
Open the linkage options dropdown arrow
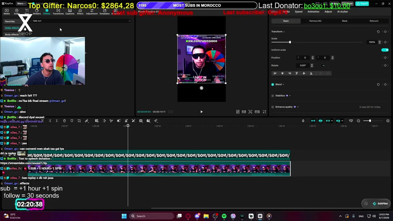(x=332, y=121)
